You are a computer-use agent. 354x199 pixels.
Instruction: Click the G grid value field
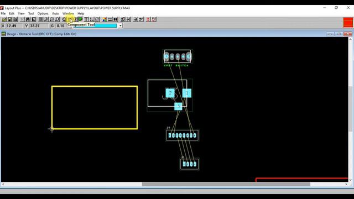61,26
